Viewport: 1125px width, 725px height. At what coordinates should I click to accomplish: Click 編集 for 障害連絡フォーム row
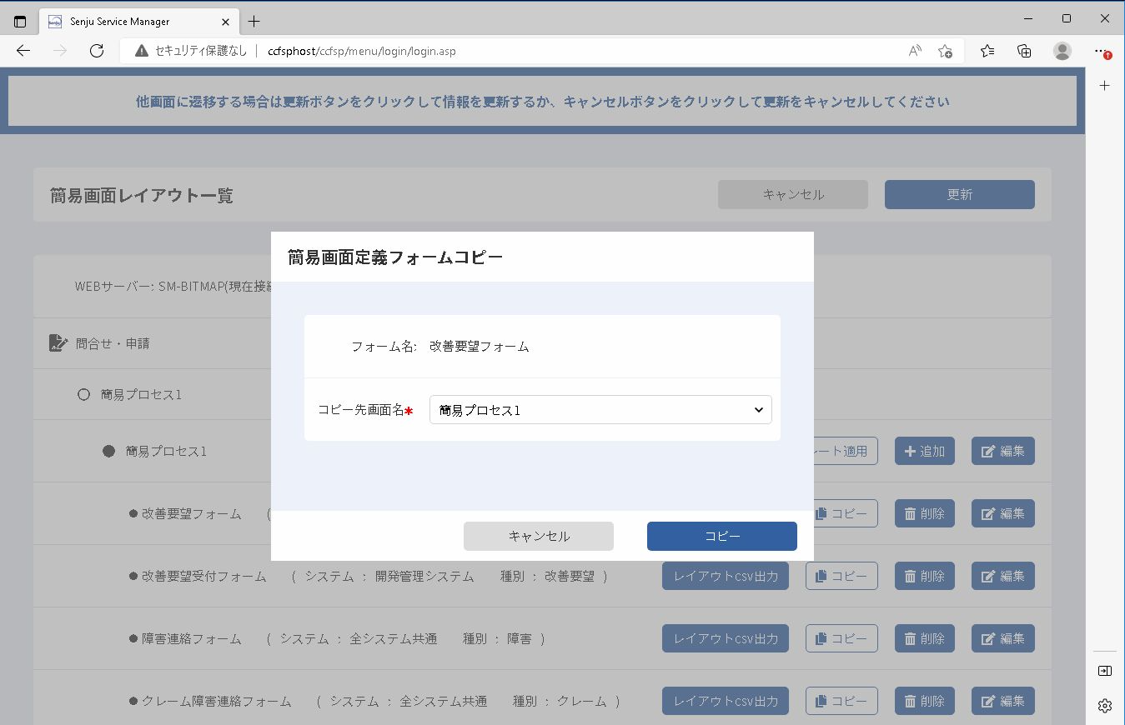pyautogui.click(x=1003, y=638)
